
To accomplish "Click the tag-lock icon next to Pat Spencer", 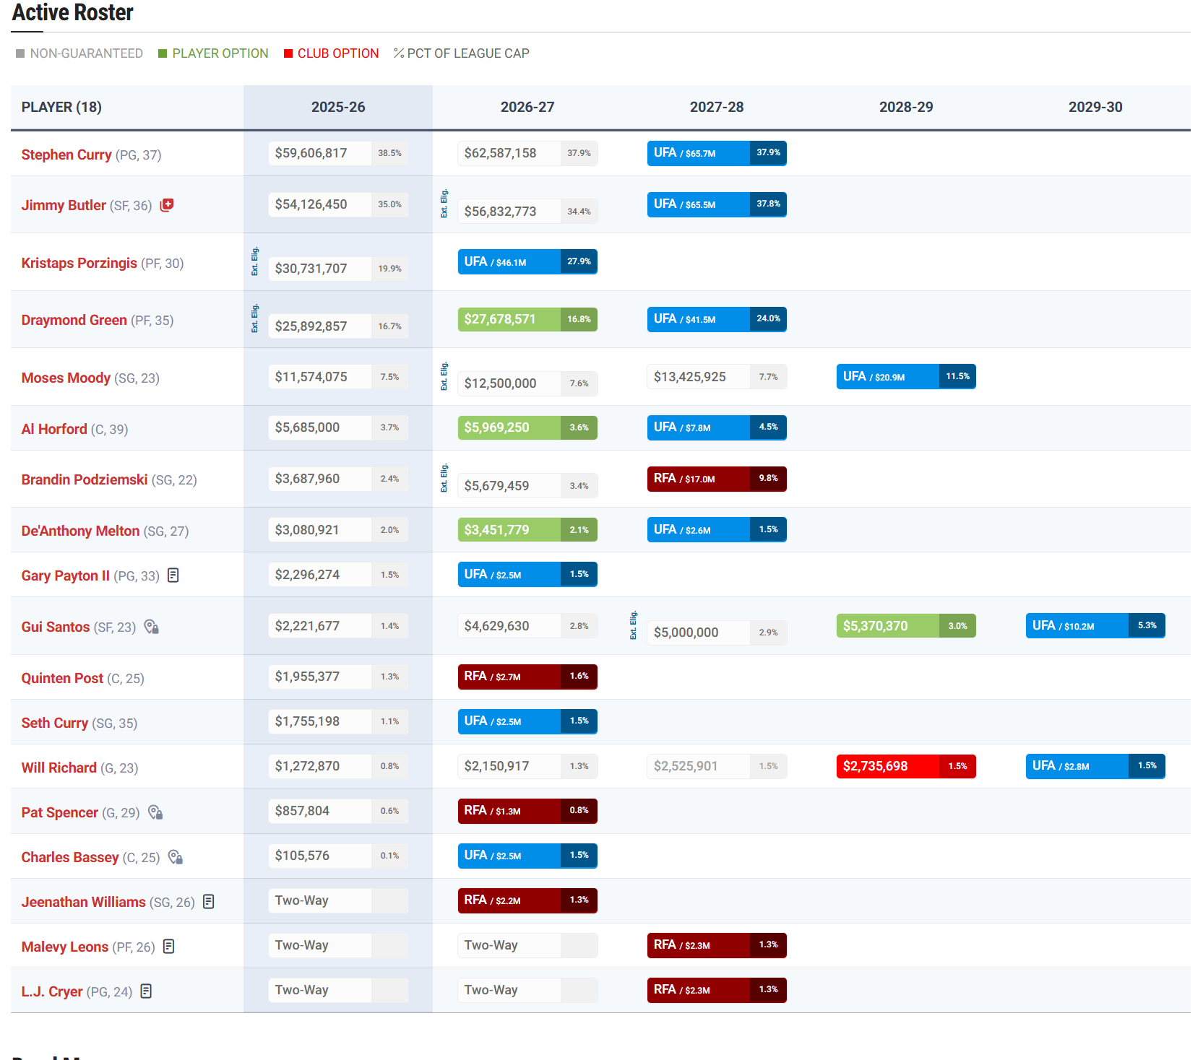I will (155, 812).
